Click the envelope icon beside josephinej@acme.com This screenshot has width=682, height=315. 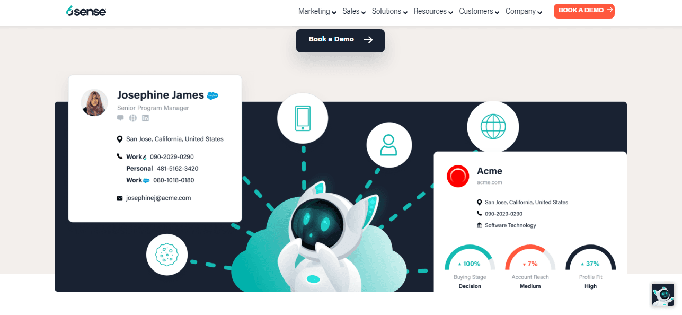pos(120,198)
